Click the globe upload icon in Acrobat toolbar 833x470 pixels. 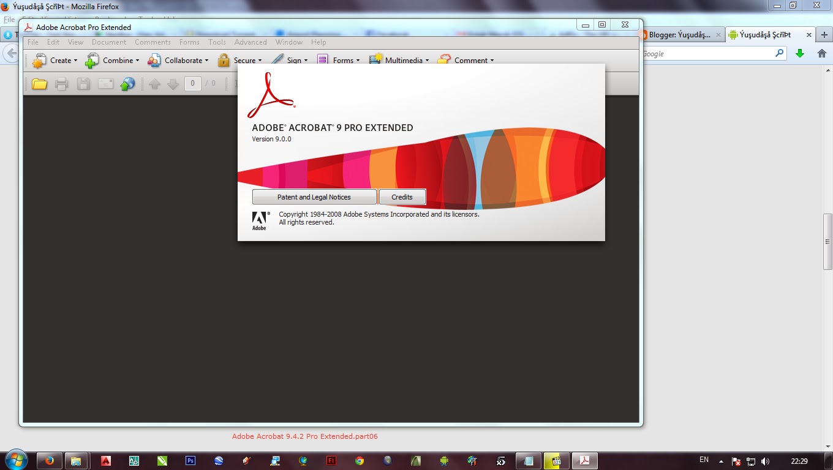coord(127,84)
